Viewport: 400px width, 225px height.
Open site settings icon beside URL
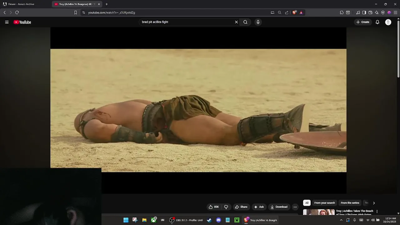point(84,12)
